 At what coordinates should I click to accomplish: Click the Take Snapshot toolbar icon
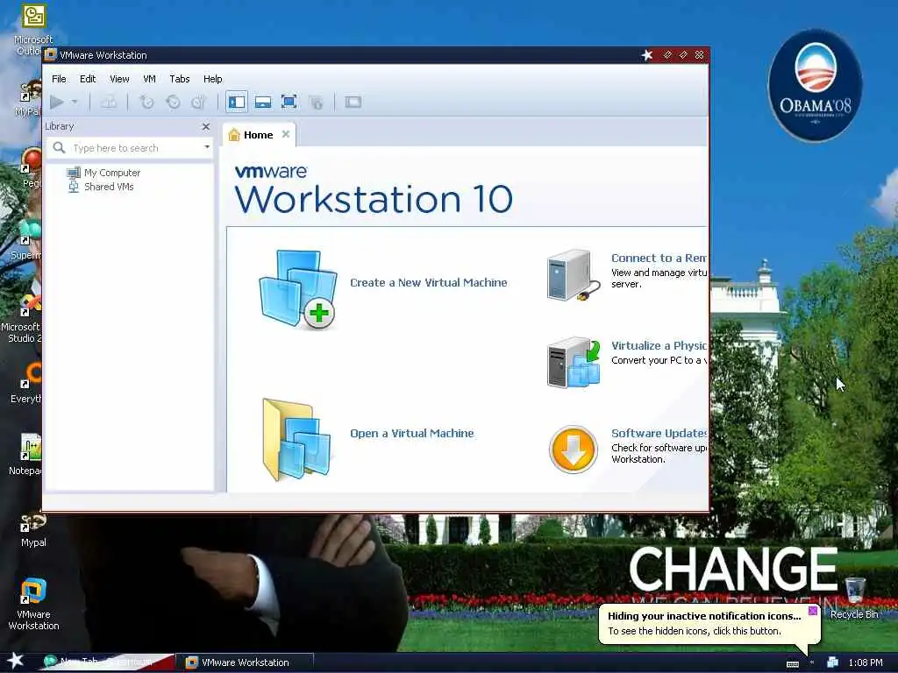click(x=147, y=103)
